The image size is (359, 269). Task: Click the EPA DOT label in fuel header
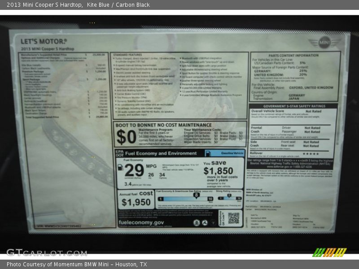click(120, 153)
